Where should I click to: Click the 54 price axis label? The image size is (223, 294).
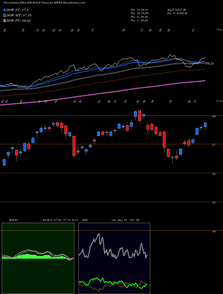click(x=214, y=174)
